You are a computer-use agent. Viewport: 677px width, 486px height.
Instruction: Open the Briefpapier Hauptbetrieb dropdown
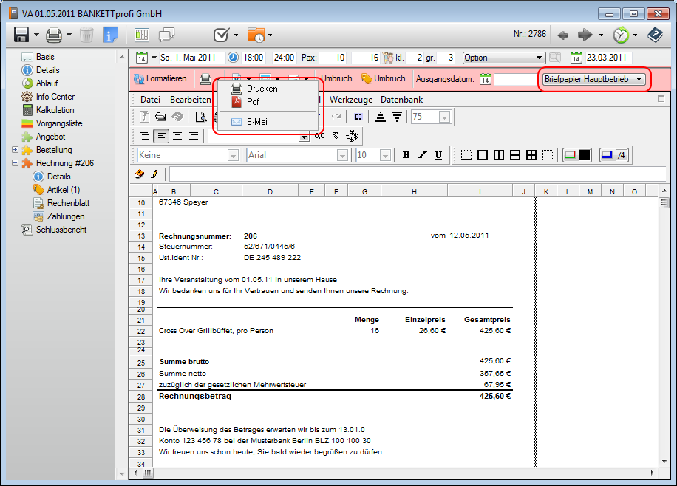(593, 78)
